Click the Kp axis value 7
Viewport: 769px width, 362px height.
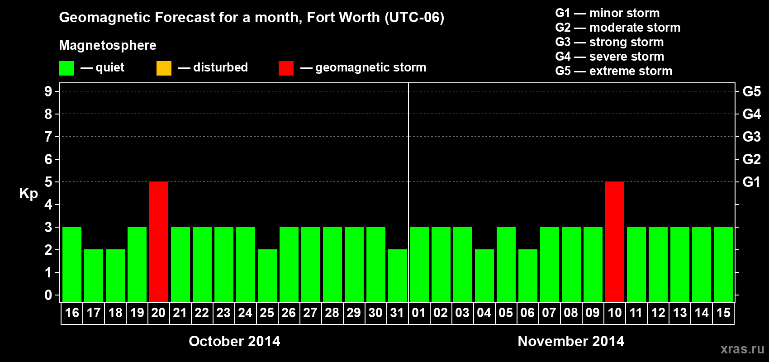coord(48,137)
